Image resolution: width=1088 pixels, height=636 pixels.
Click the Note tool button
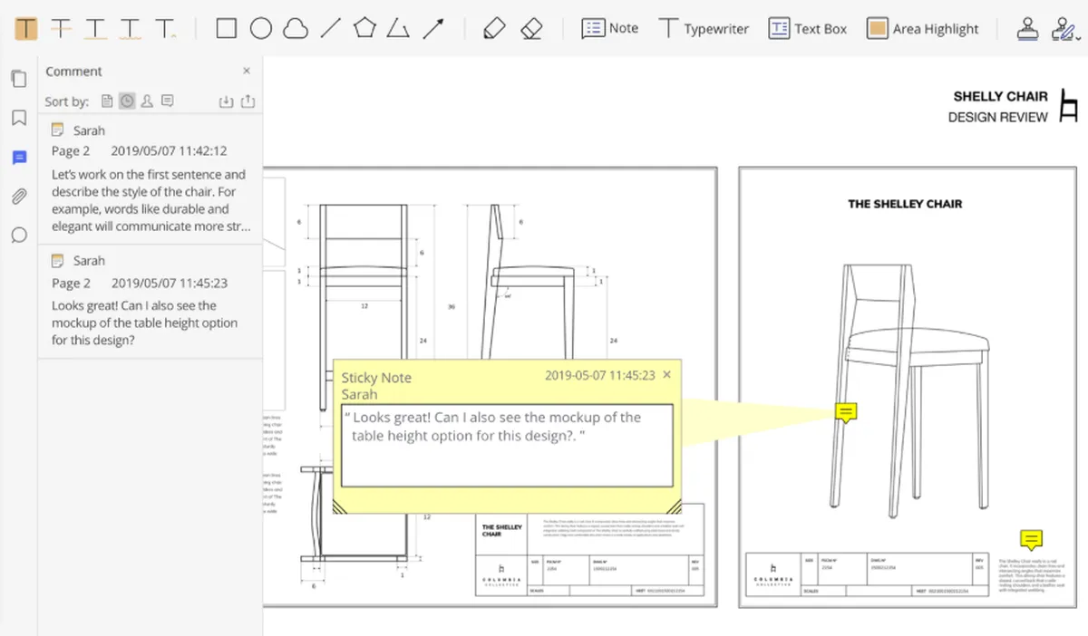point(610,28)
